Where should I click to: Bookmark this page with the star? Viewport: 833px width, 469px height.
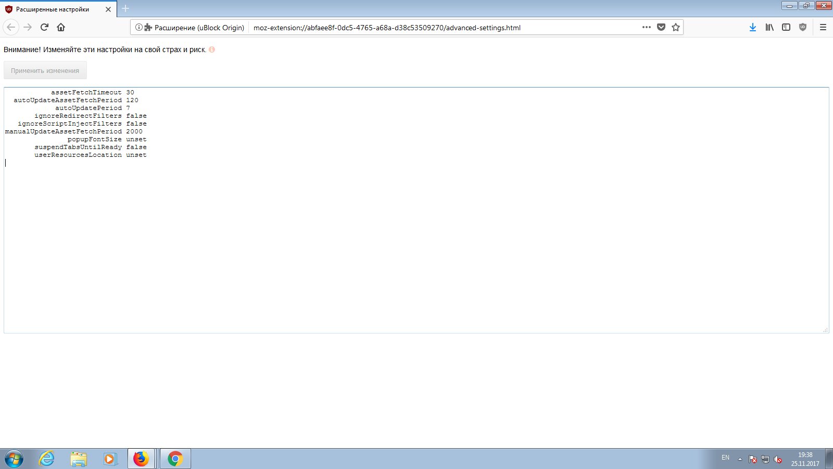click(676, 27)
